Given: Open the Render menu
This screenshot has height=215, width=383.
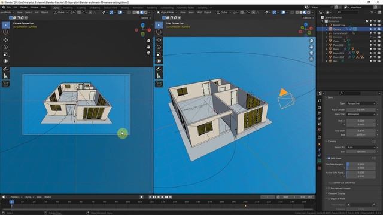Looking at the screenshot, I should point(24,7).
